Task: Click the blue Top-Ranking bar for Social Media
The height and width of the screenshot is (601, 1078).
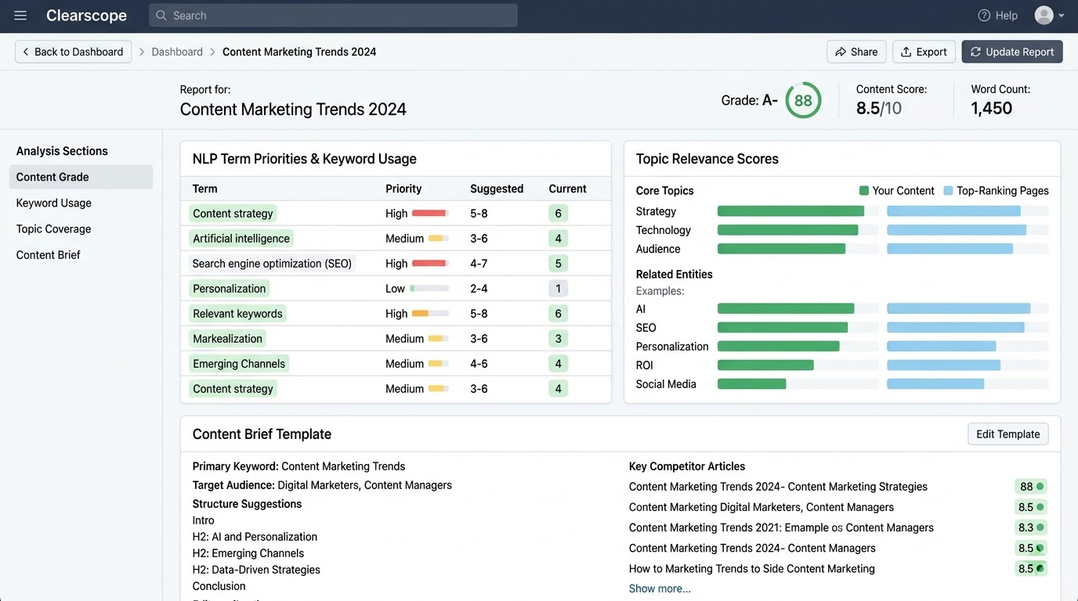Action: pyautogui.click(x=935, y=384)
